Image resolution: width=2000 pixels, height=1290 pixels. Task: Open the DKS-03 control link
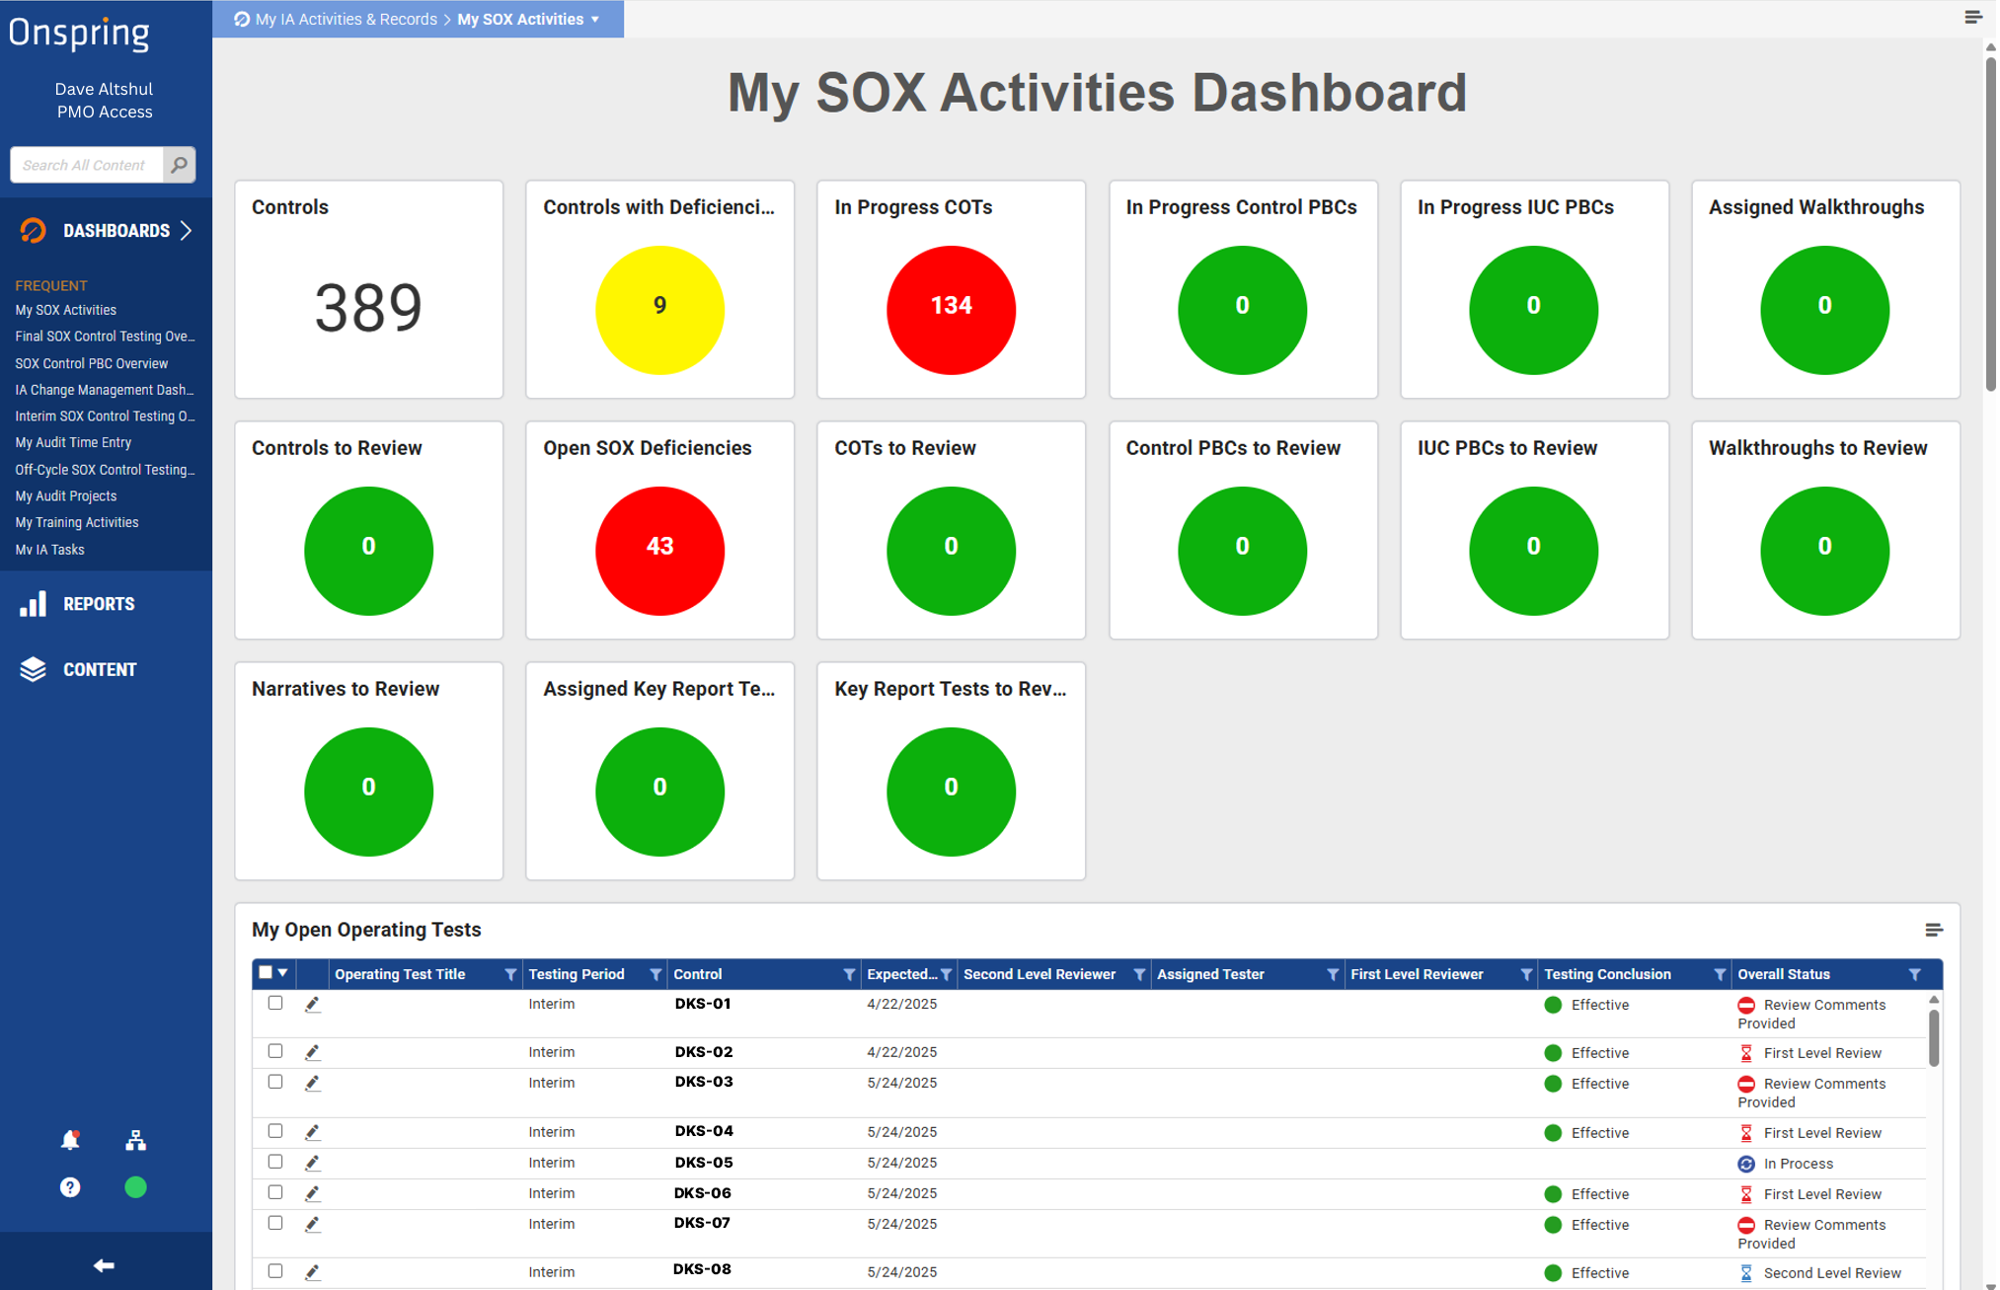[704, 1082]
